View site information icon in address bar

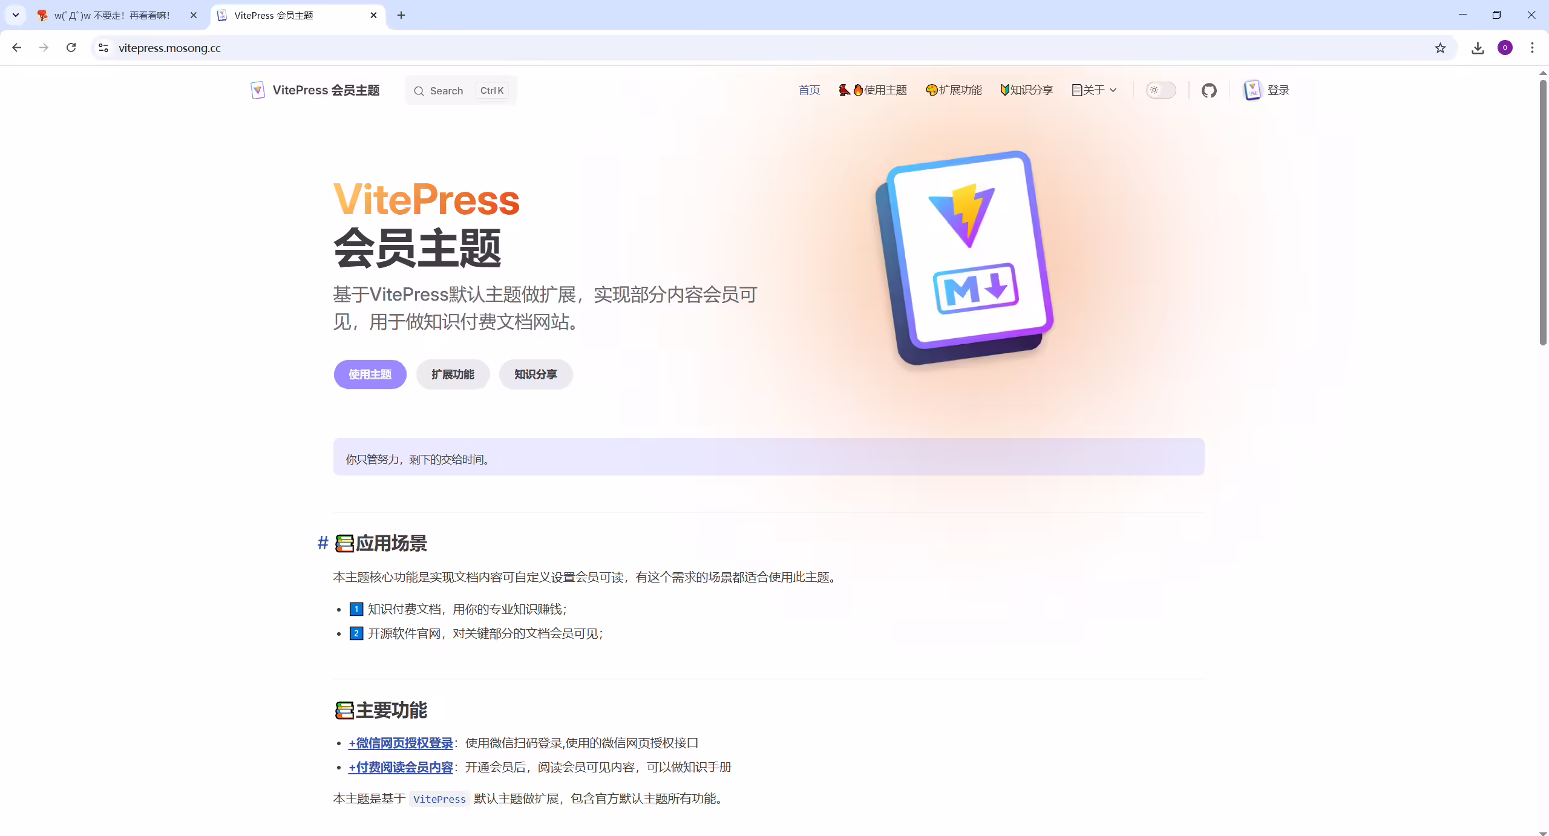tap(103, 48)
